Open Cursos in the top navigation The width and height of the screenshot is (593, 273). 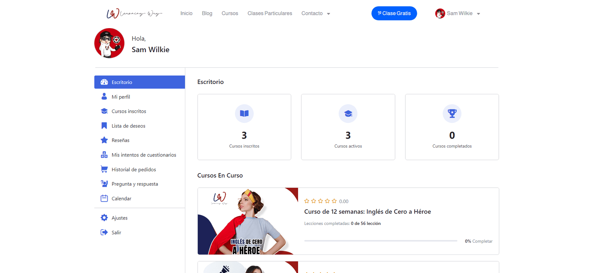coord(230,13)
